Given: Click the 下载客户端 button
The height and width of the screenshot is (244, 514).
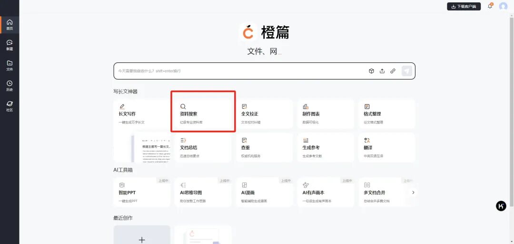Looking at the screenshot, I should [x=464, y=6].
